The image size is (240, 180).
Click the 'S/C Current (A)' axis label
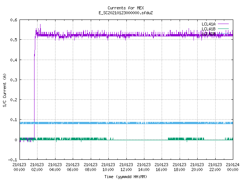pos(5,90)
